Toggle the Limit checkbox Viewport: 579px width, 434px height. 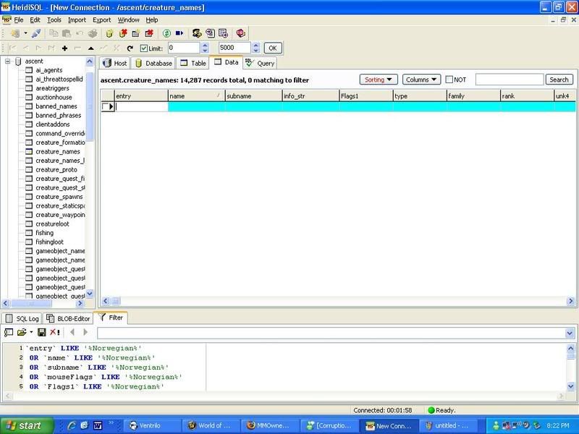(144, 48)
